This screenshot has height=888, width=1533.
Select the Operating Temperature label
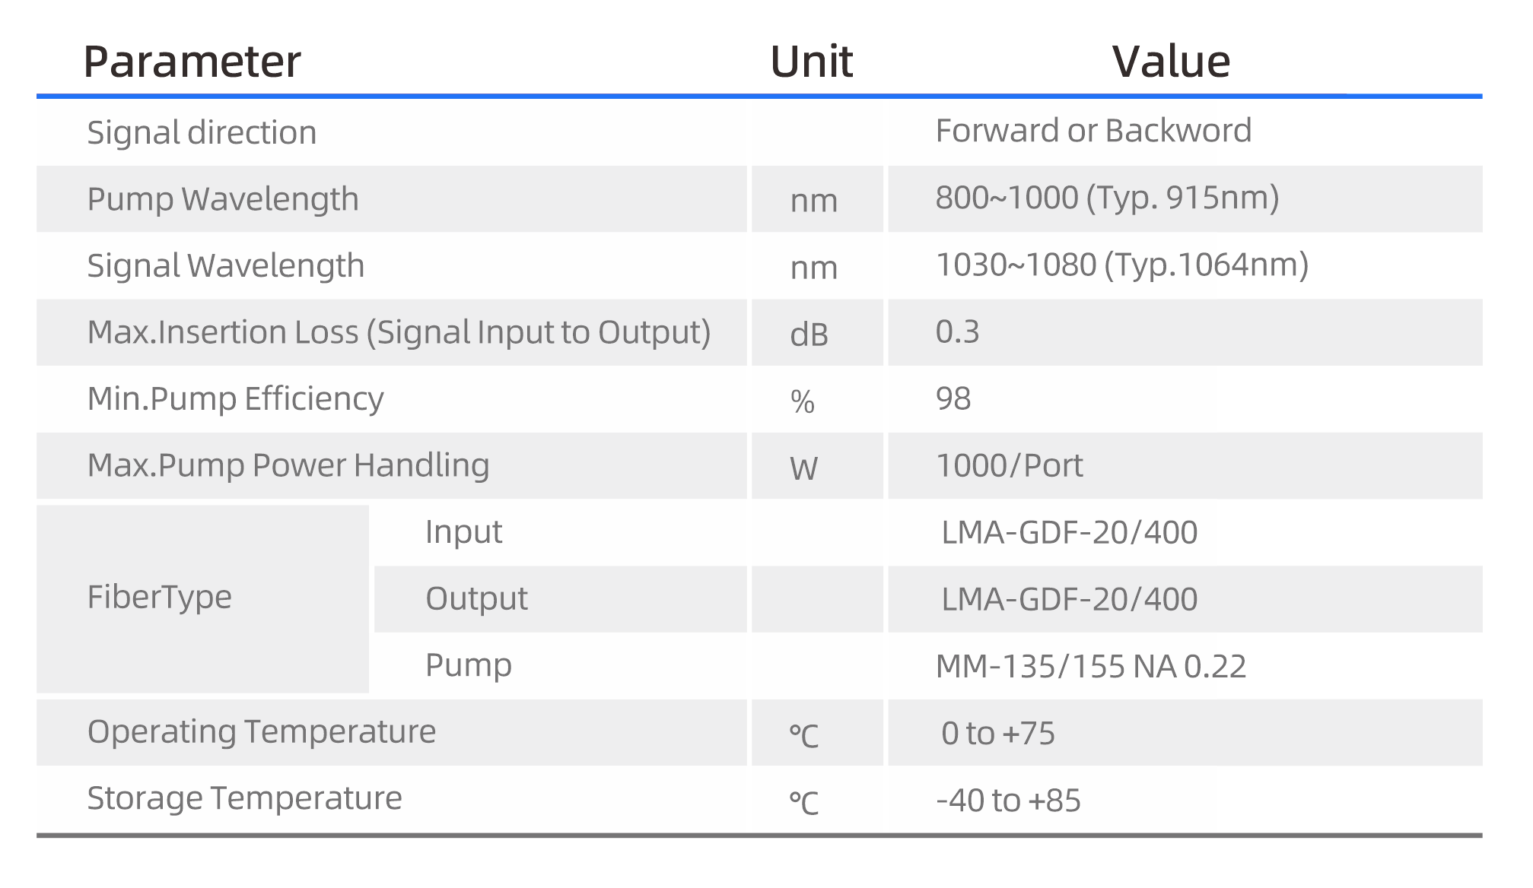pos(262,731)
